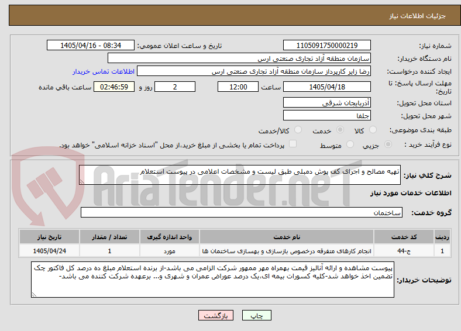
Task: Toggle the اسناد خزانه اسلامی payment checkbox
Action: tap(293, 144)
